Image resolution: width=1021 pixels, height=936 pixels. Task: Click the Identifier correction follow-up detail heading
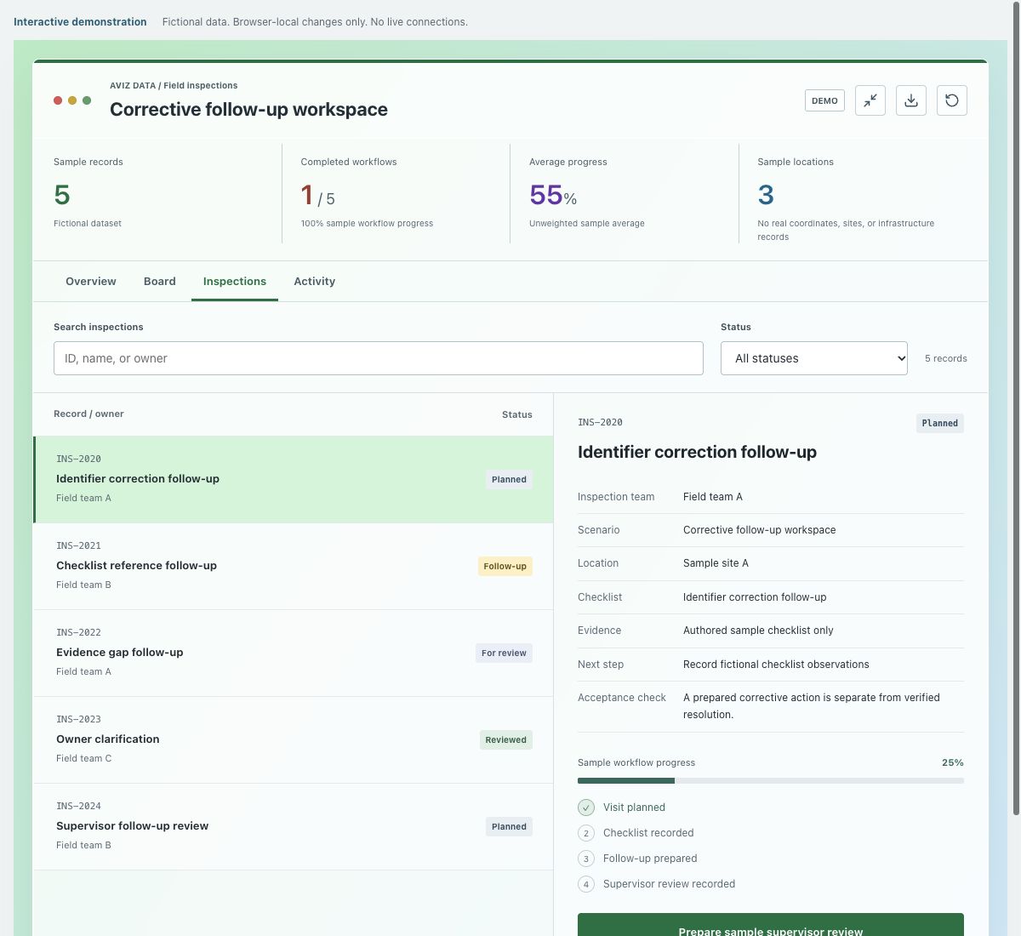coord(697,452)
